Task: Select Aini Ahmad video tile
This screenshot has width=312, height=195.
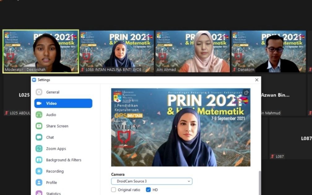Action: pos(193,51)
